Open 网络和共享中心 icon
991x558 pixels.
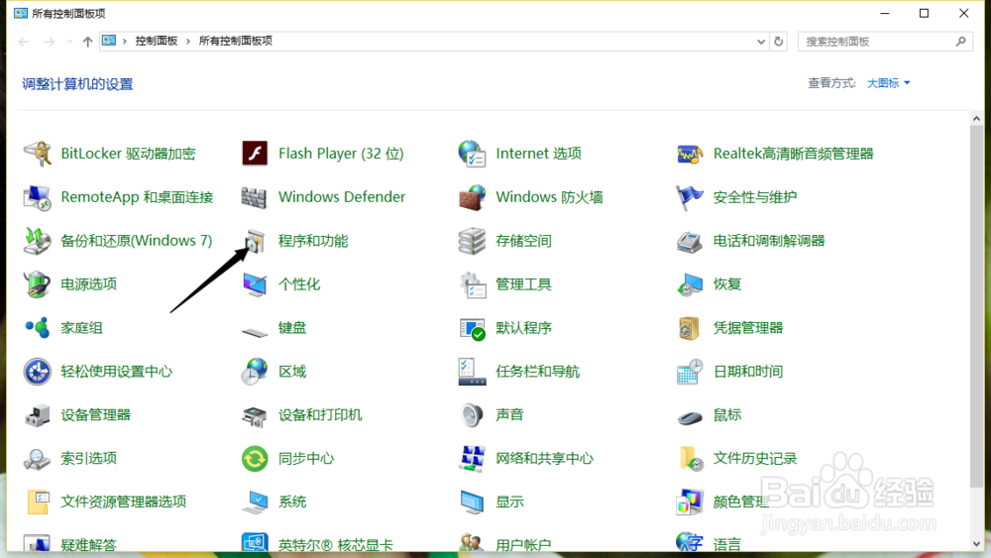coord(472,459)
